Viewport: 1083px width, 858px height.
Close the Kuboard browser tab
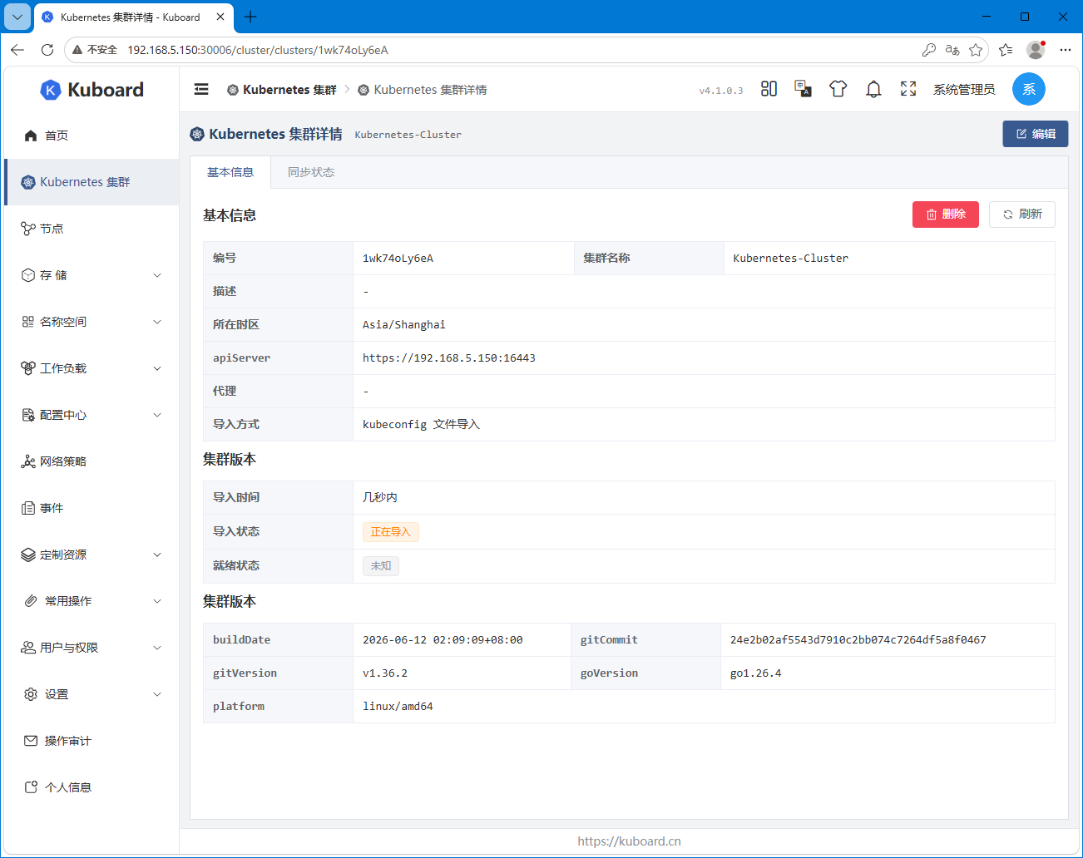[x=220, y=17]
